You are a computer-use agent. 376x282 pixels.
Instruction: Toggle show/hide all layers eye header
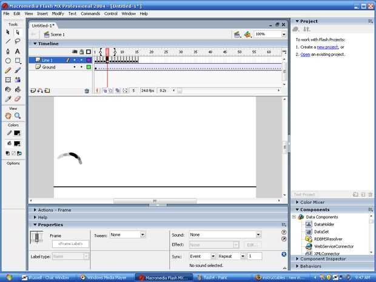[75, 52]
